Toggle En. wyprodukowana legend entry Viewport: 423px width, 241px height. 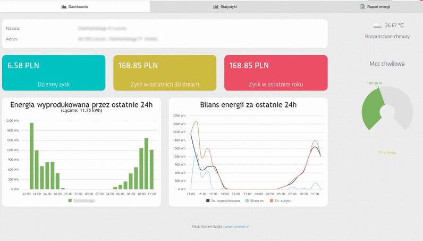pyautogui.click(x=223, y=201)
